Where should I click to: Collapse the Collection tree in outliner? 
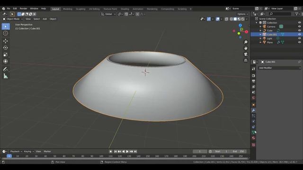point(257,23)
